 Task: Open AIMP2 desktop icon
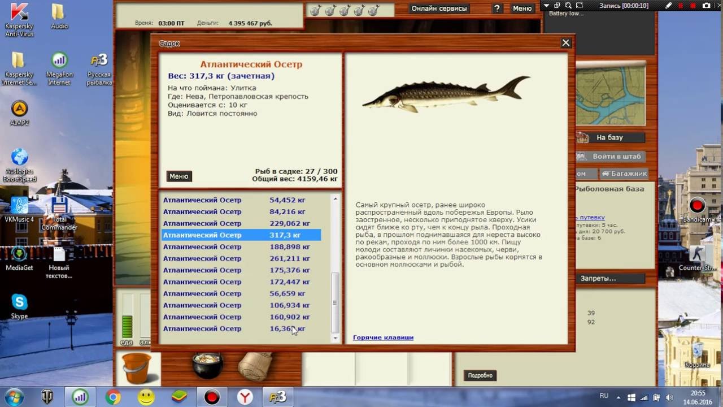click(x=20, y=112)
